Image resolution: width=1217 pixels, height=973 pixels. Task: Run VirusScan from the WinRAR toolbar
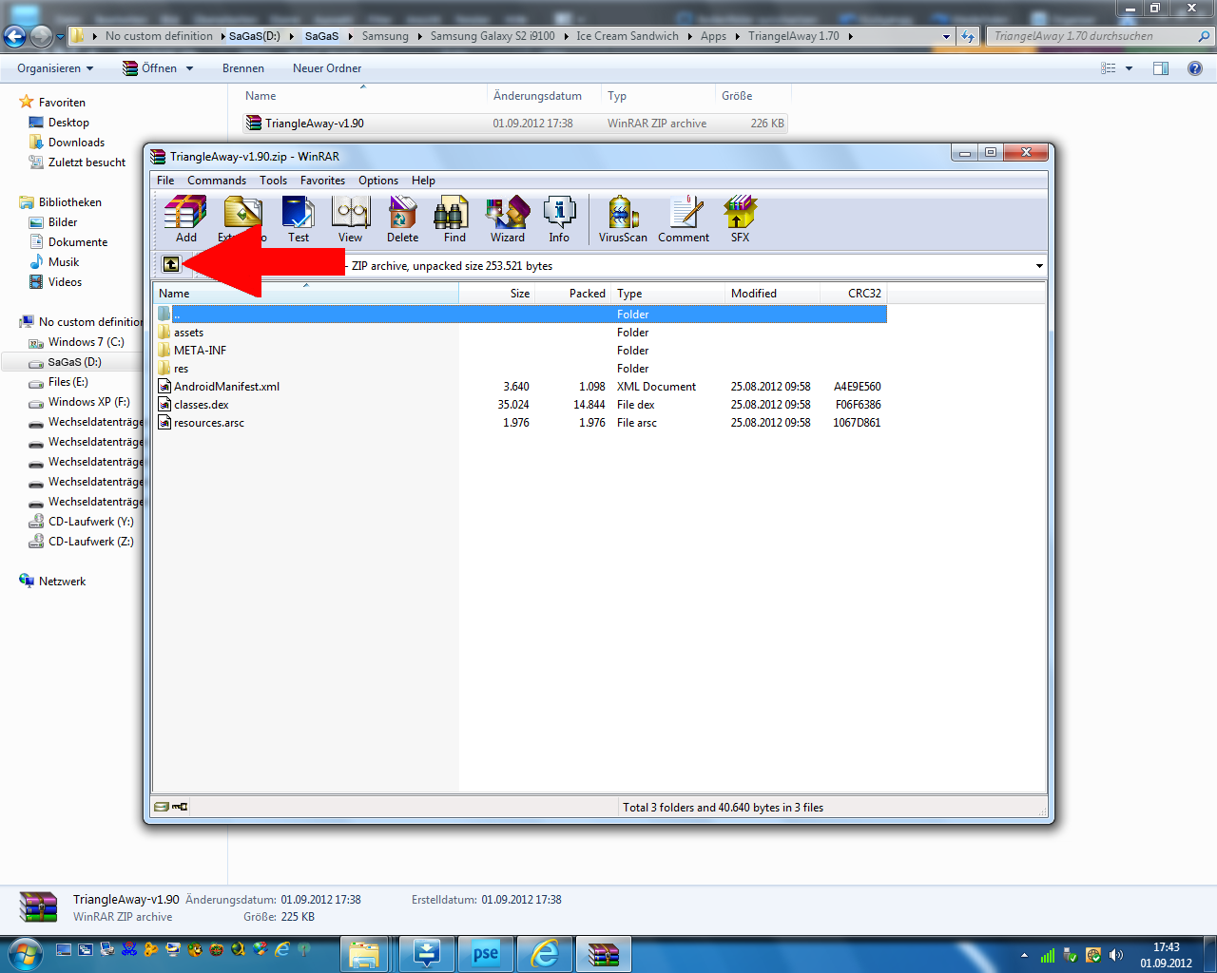click(623, 219)
